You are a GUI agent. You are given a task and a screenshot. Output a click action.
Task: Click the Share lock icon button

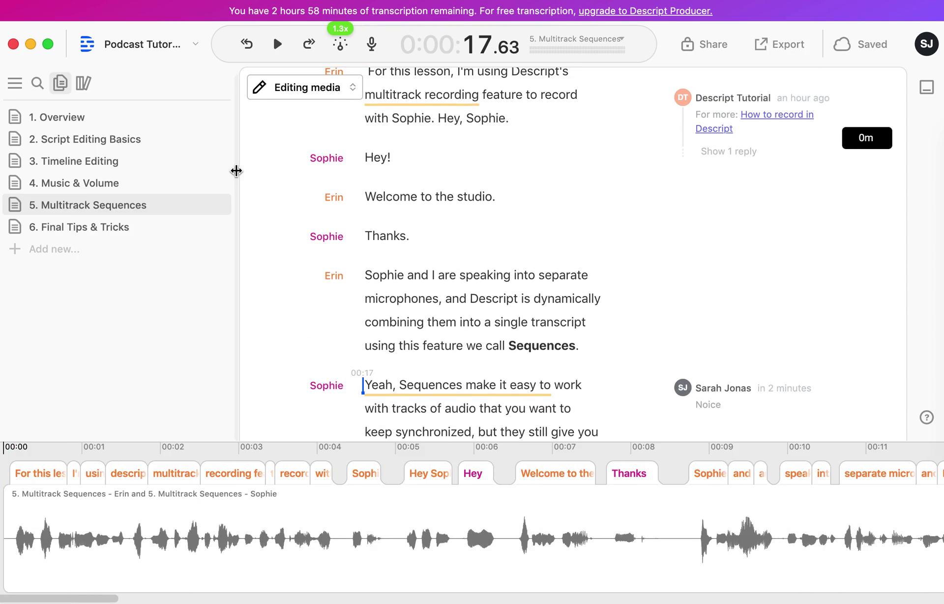(x=704, y=44)
